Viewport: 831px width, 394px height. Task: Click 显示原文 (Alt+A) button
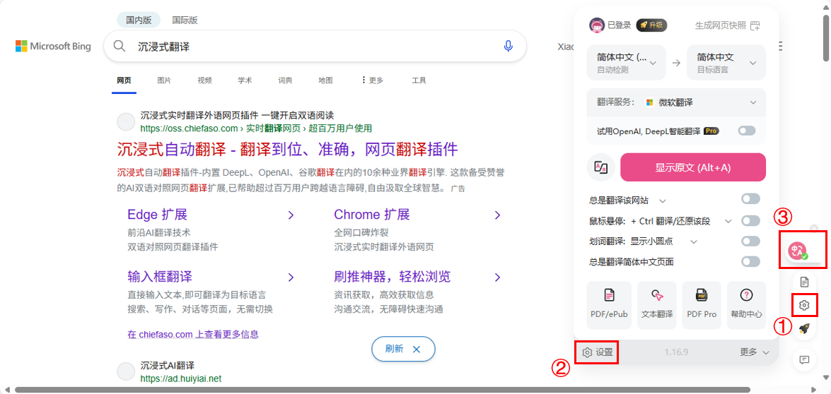692,167
